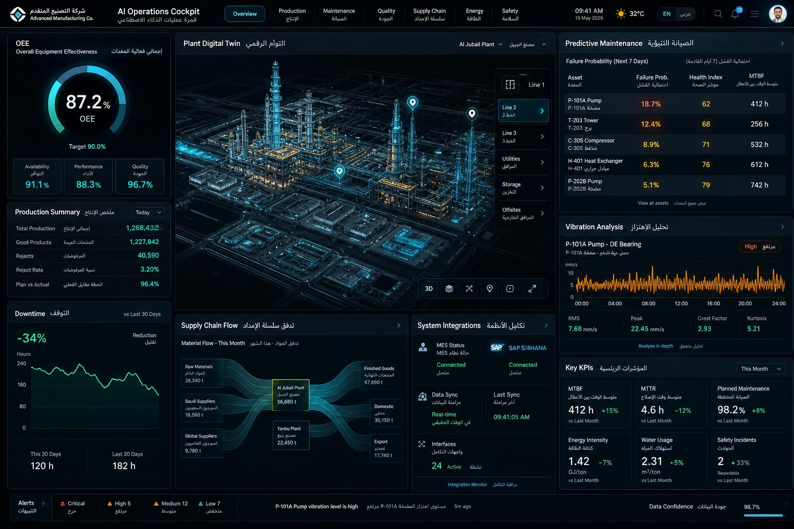Viewport: 794px width, 529px height.
Task: Click the Analyze in depth link
Action: tap(655, 346)
